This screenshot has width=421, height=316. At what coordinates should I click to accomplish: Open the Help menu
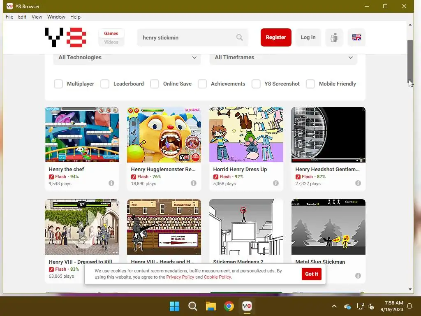76,16
